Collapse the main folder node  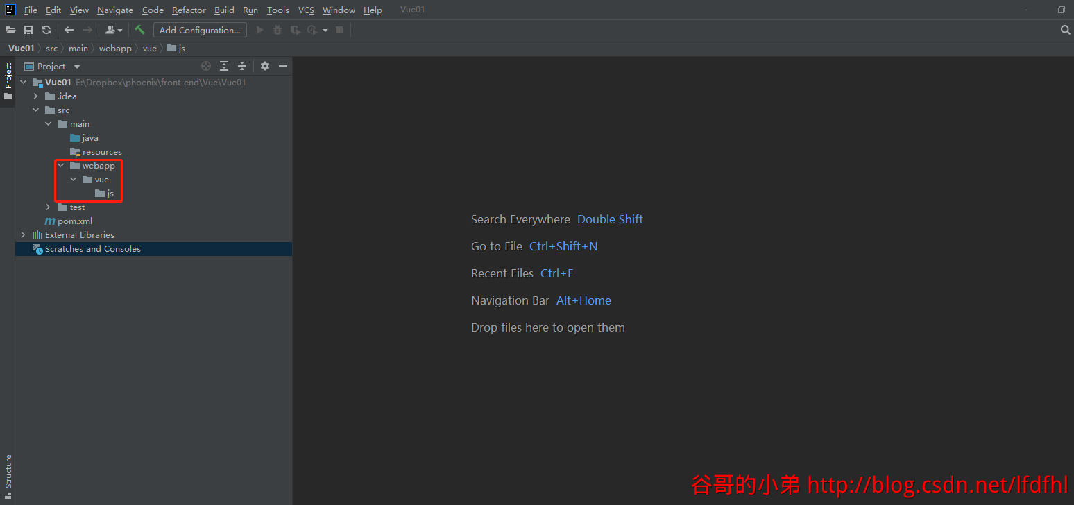point(48,124)
